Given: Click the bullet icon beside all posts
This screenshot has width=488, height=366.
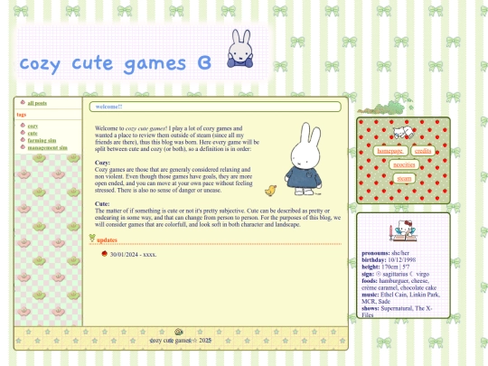Looking at the screenshot, I should (23, 102).
